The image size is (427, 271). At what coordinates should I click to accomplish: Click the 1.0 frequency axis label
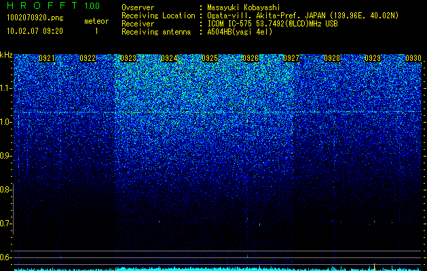[5, 122]
